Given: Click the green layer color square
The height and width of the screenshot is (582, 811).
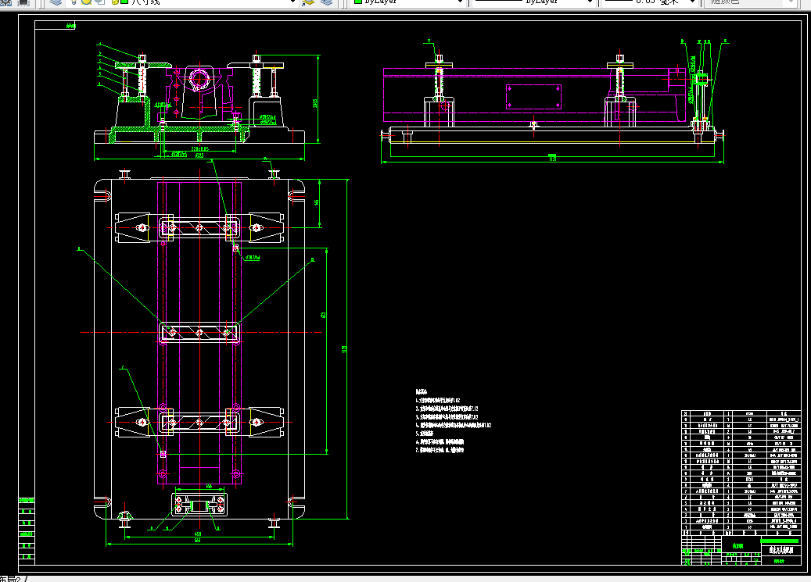Looking at the screenshot, I should pos(124,2).
